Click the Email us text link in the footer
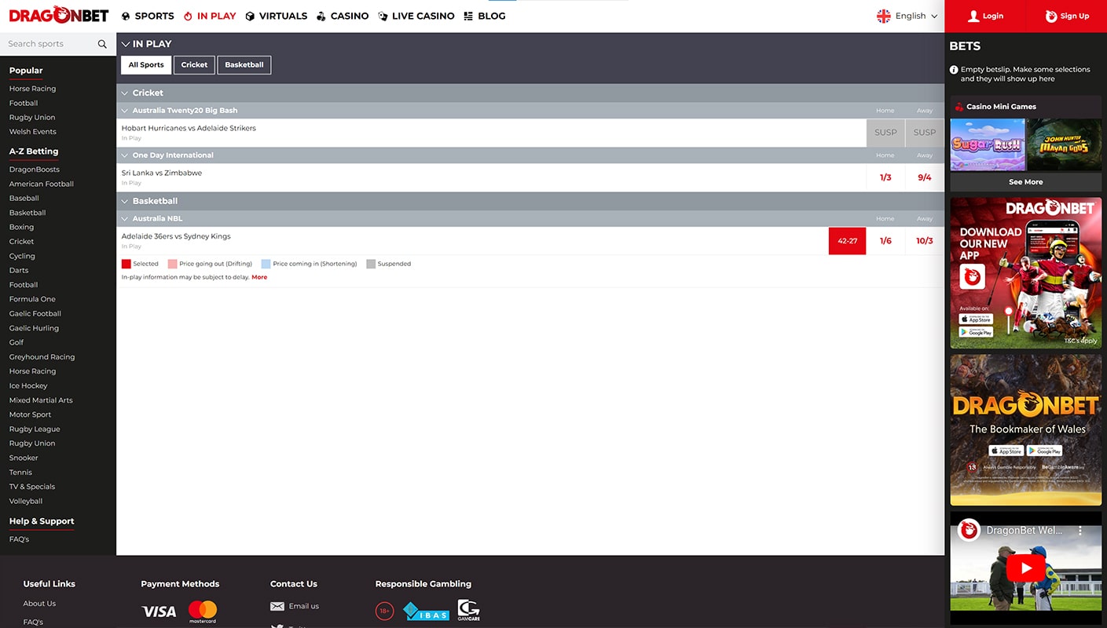Viewport: 1107px width, 628px height. tap(304, 606)
